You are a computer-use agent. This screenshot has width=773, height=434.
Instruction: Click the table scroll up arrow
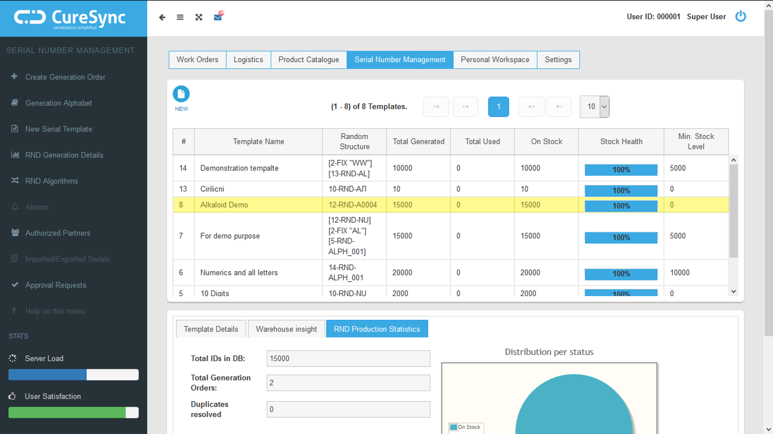[x=734, y=160]
